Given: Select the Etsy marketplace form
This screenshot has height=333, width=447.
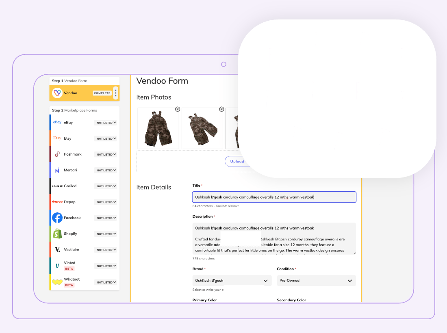Looking at the screenshot, I should 85,138.
